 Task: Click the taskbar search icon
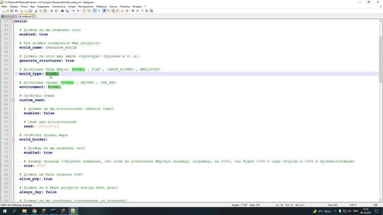(x=14, y=211)
